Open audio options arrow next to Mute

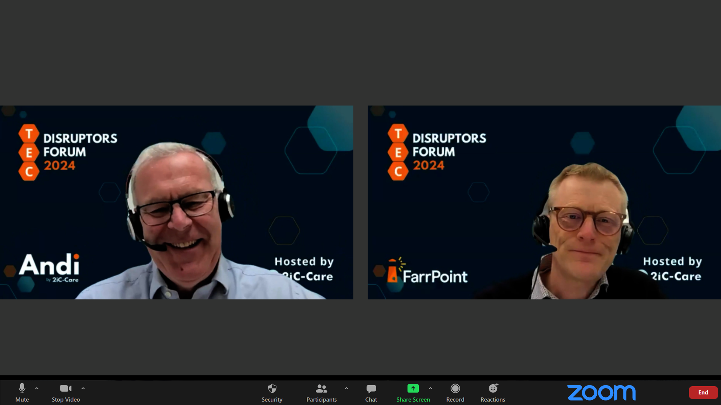[37, 388]
